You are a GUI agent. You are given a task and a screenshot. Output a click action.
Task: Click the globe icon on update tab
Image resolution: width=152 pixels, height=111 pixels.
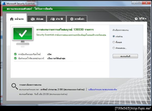(x=33, y=19)
